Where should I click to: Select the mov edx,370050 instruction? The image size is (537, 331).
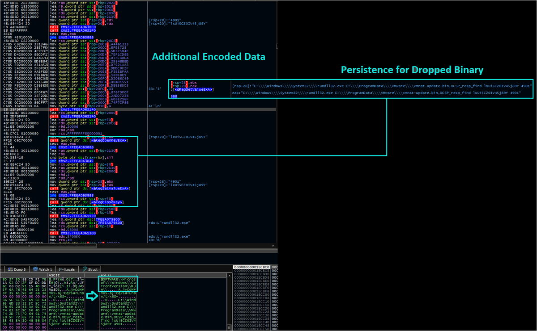pos(65,236)
